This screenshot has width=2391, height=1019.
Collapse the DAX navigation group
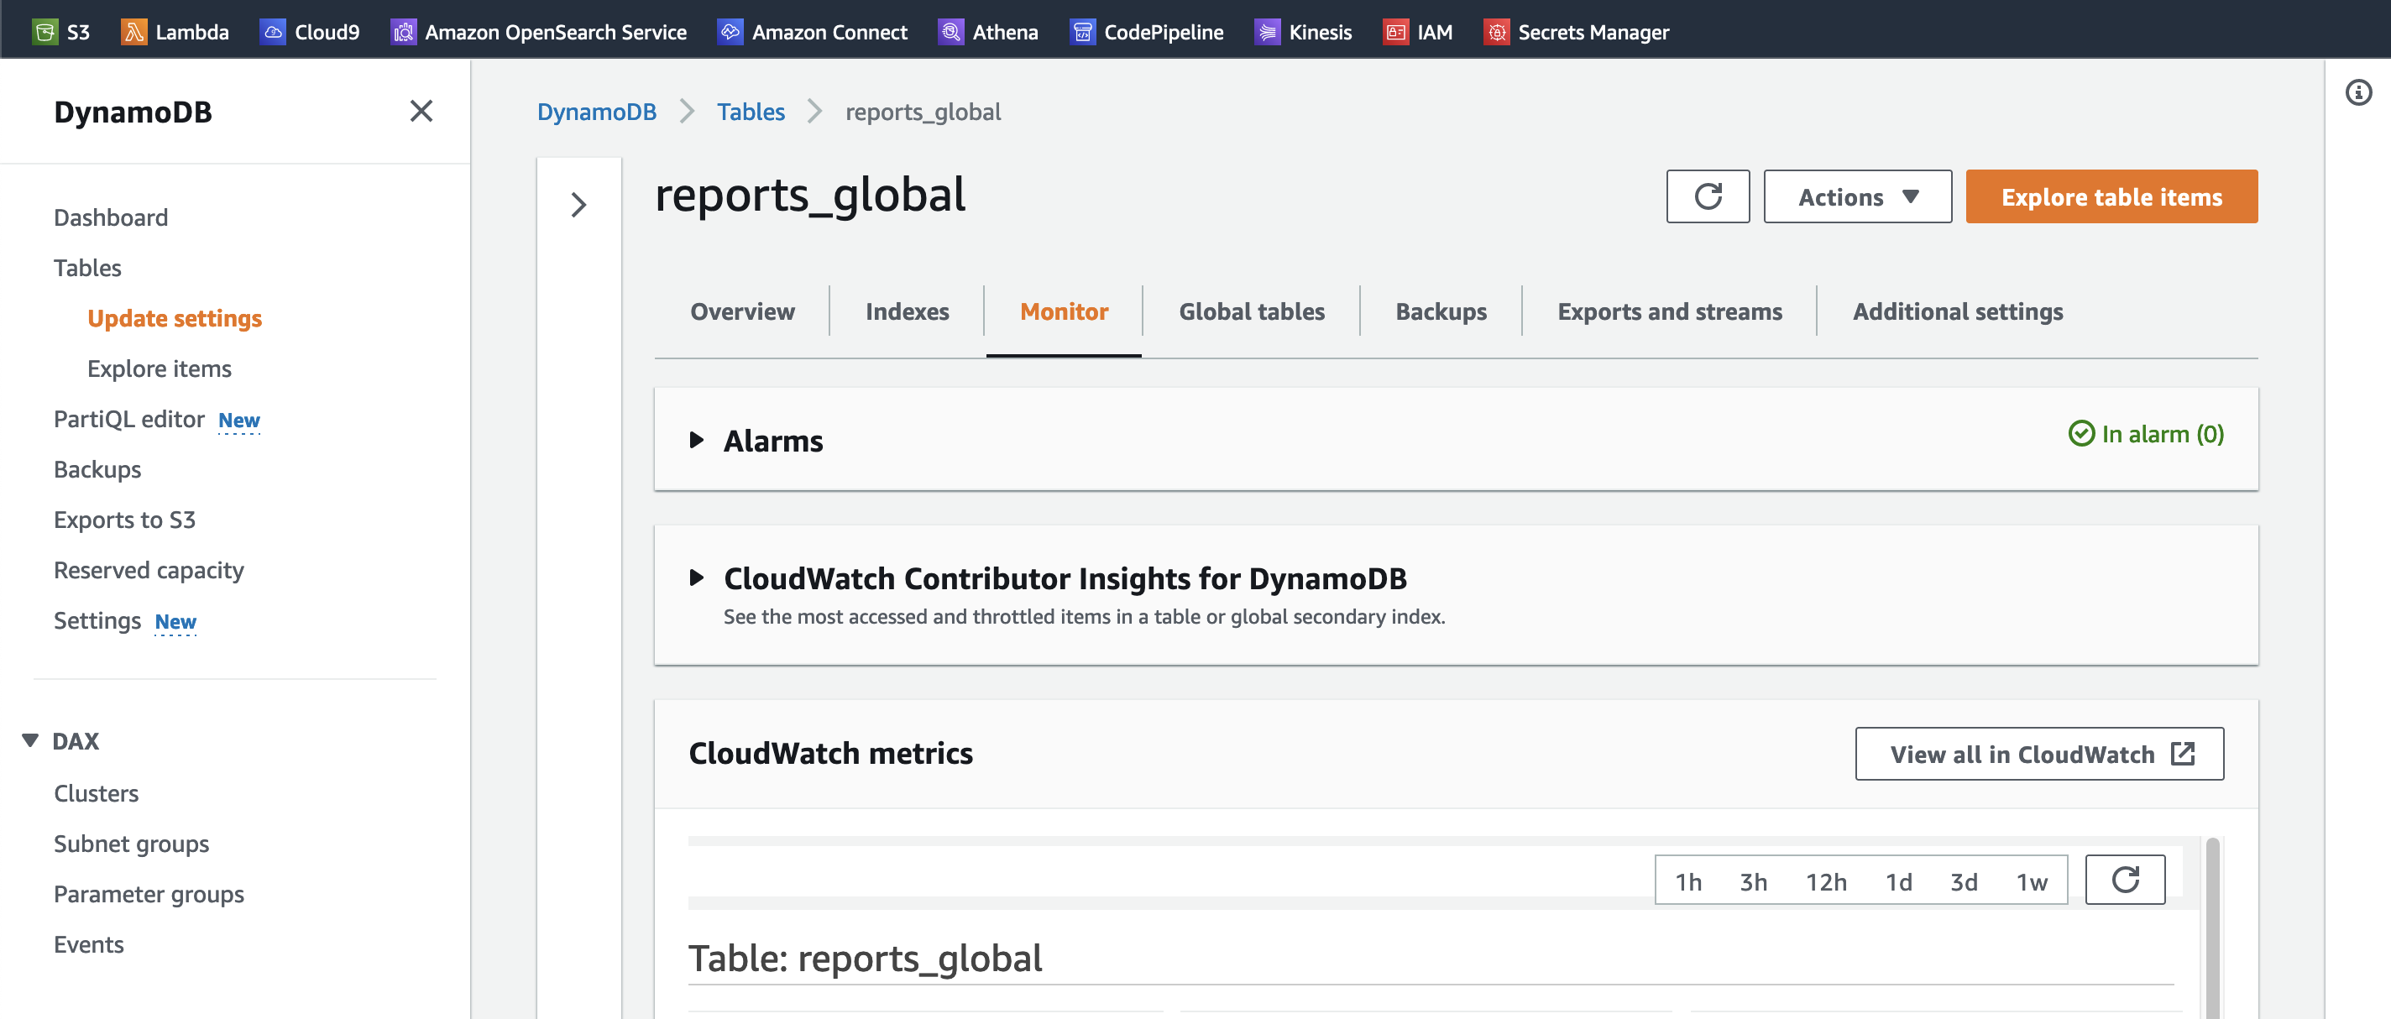point(29,739)
